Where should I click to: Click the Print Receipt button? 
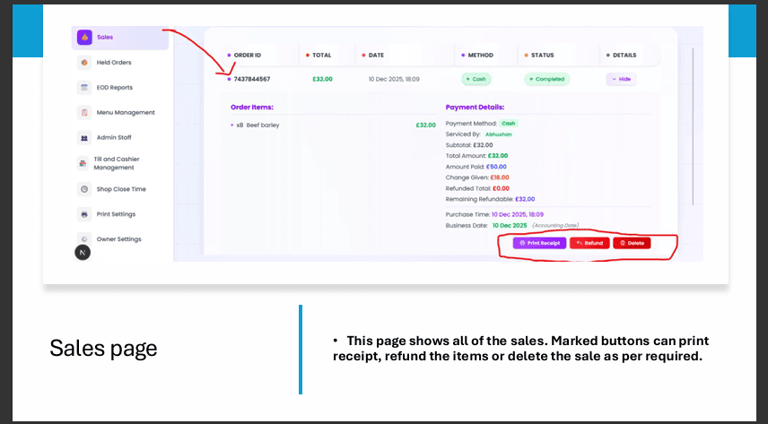[539, 243]
